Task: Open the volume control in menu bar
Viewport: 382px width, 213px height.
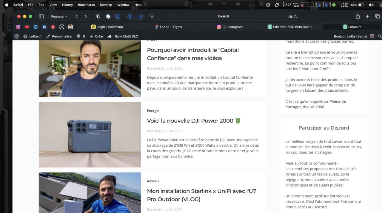Action: [x=371, y=5]
